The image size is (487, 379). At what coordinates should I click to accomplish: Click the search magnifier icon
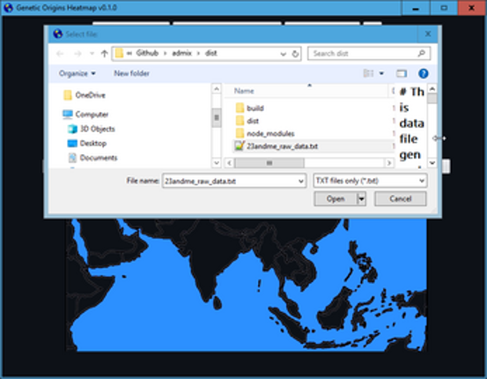coord(422,53)
